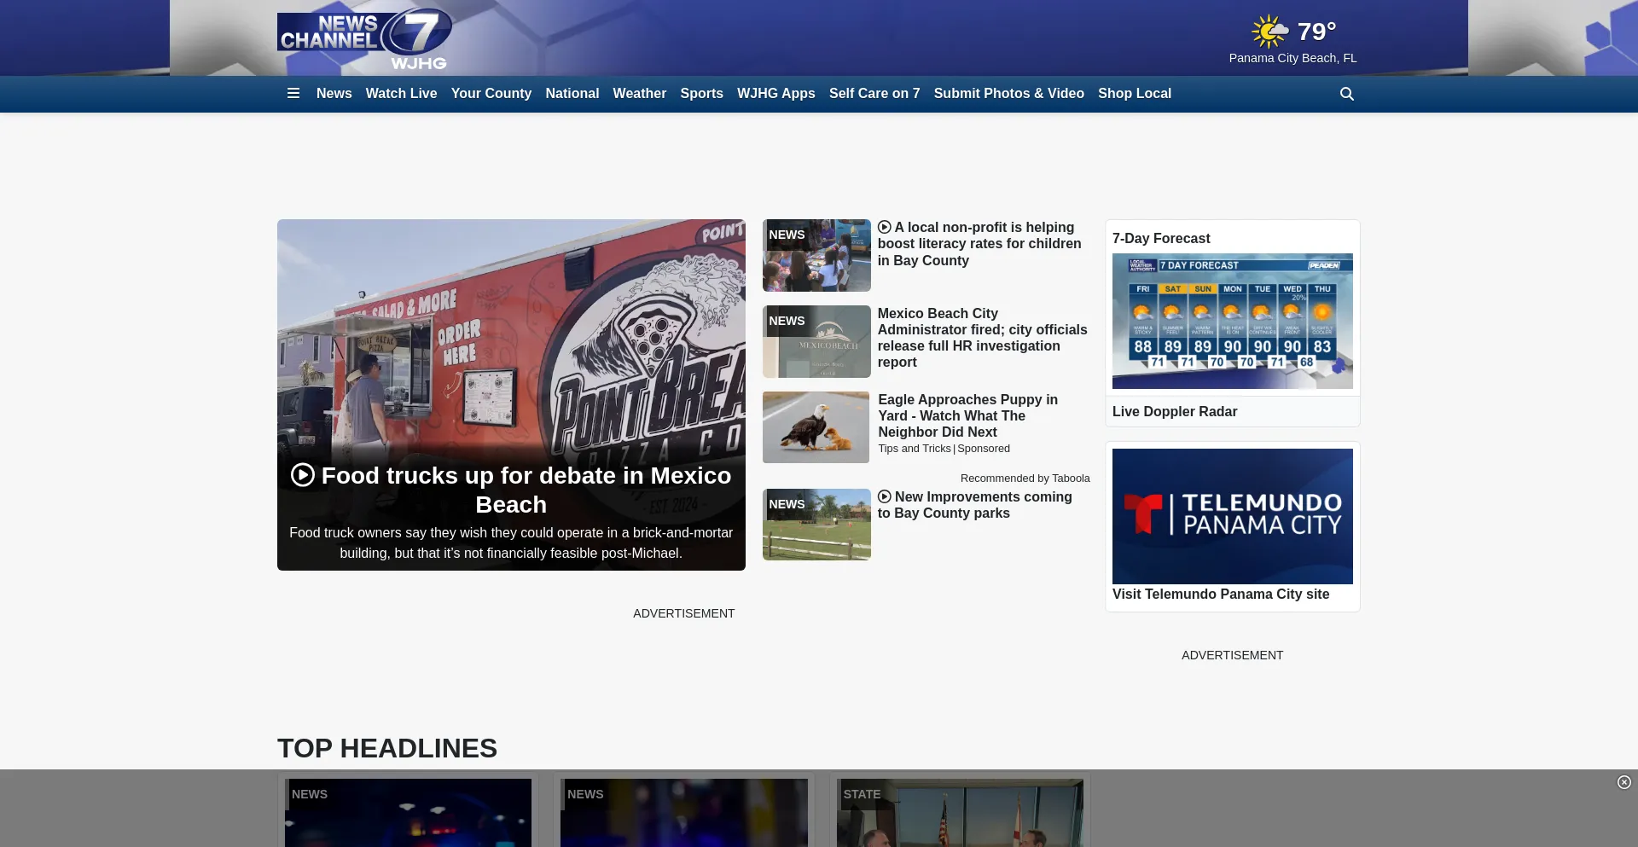Play the literacy non-profit video story
The width and height of the screenshot is (1638, 847).
(x=884, y=228)
